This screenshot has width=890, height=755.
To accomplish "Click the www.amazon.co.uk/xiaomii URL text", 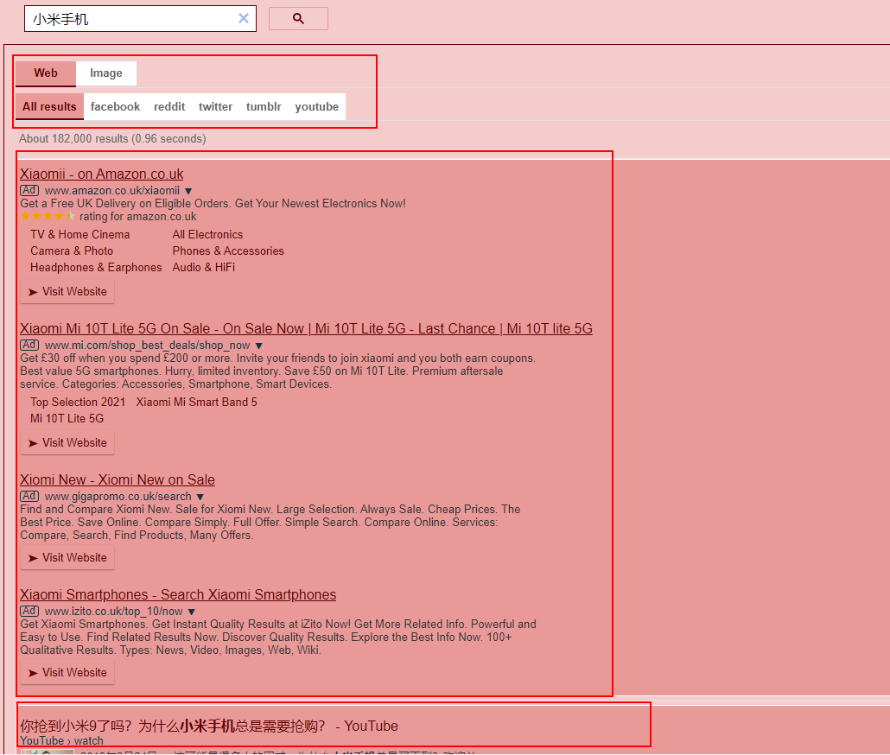I will [112, 191].
